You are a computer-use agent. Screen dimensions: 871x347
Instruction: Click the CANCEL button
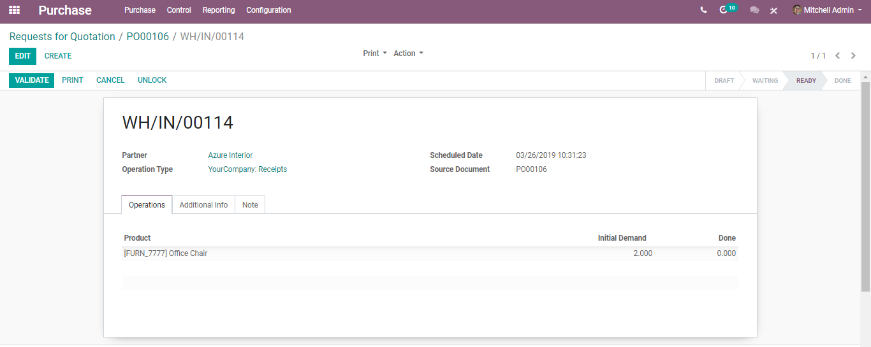[110, 80]
